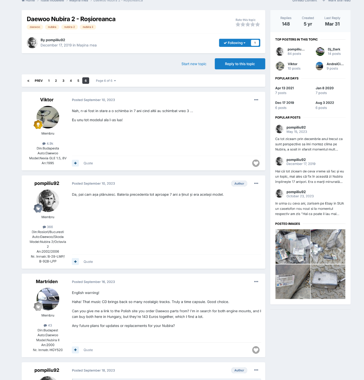Open options on pompiliu92's September 18 post
The width and height of the screenshot is (364, 380).
click(256, 370)
